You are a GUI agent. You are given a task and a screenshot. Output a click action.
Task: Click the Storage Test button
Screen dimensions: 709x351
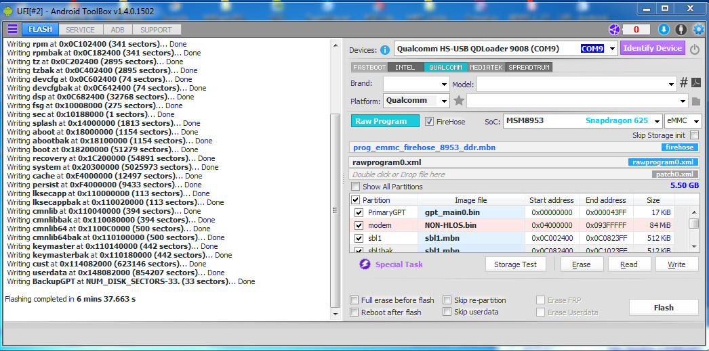click(x=515, y=264)
